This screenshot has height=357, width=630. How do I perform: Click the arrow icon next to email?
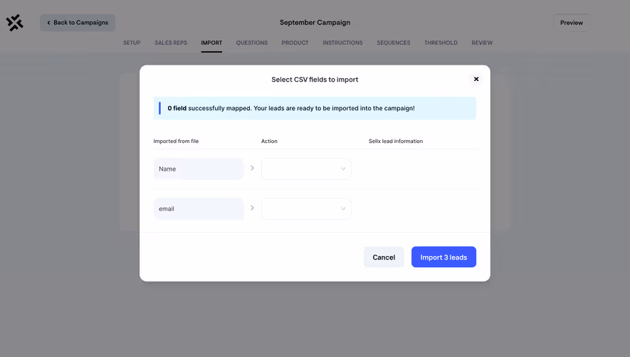click(252, 208)
